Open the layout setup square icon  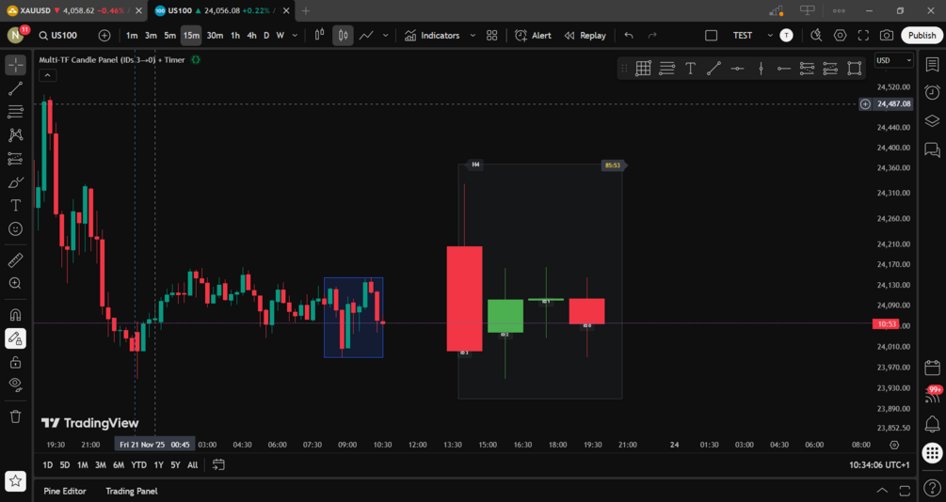(712, 36)
